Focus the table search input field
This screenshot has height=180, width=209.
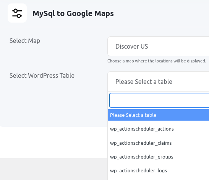click(159, 100)
